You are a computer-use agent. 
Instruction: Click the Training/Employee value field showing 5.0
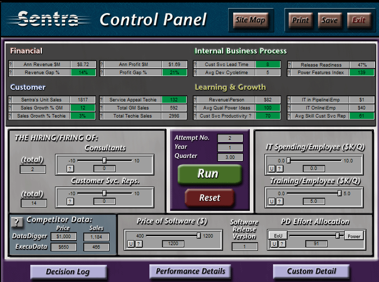pyautogui.click(x=314, y=201)
